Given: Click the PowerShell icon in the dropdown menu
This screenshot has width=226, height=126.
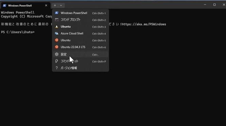Looking at the screenshot, I should [57, 13].
